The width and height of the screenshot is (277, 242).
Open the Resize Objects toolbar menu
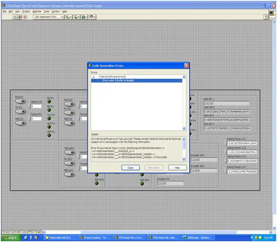[84, 17]
